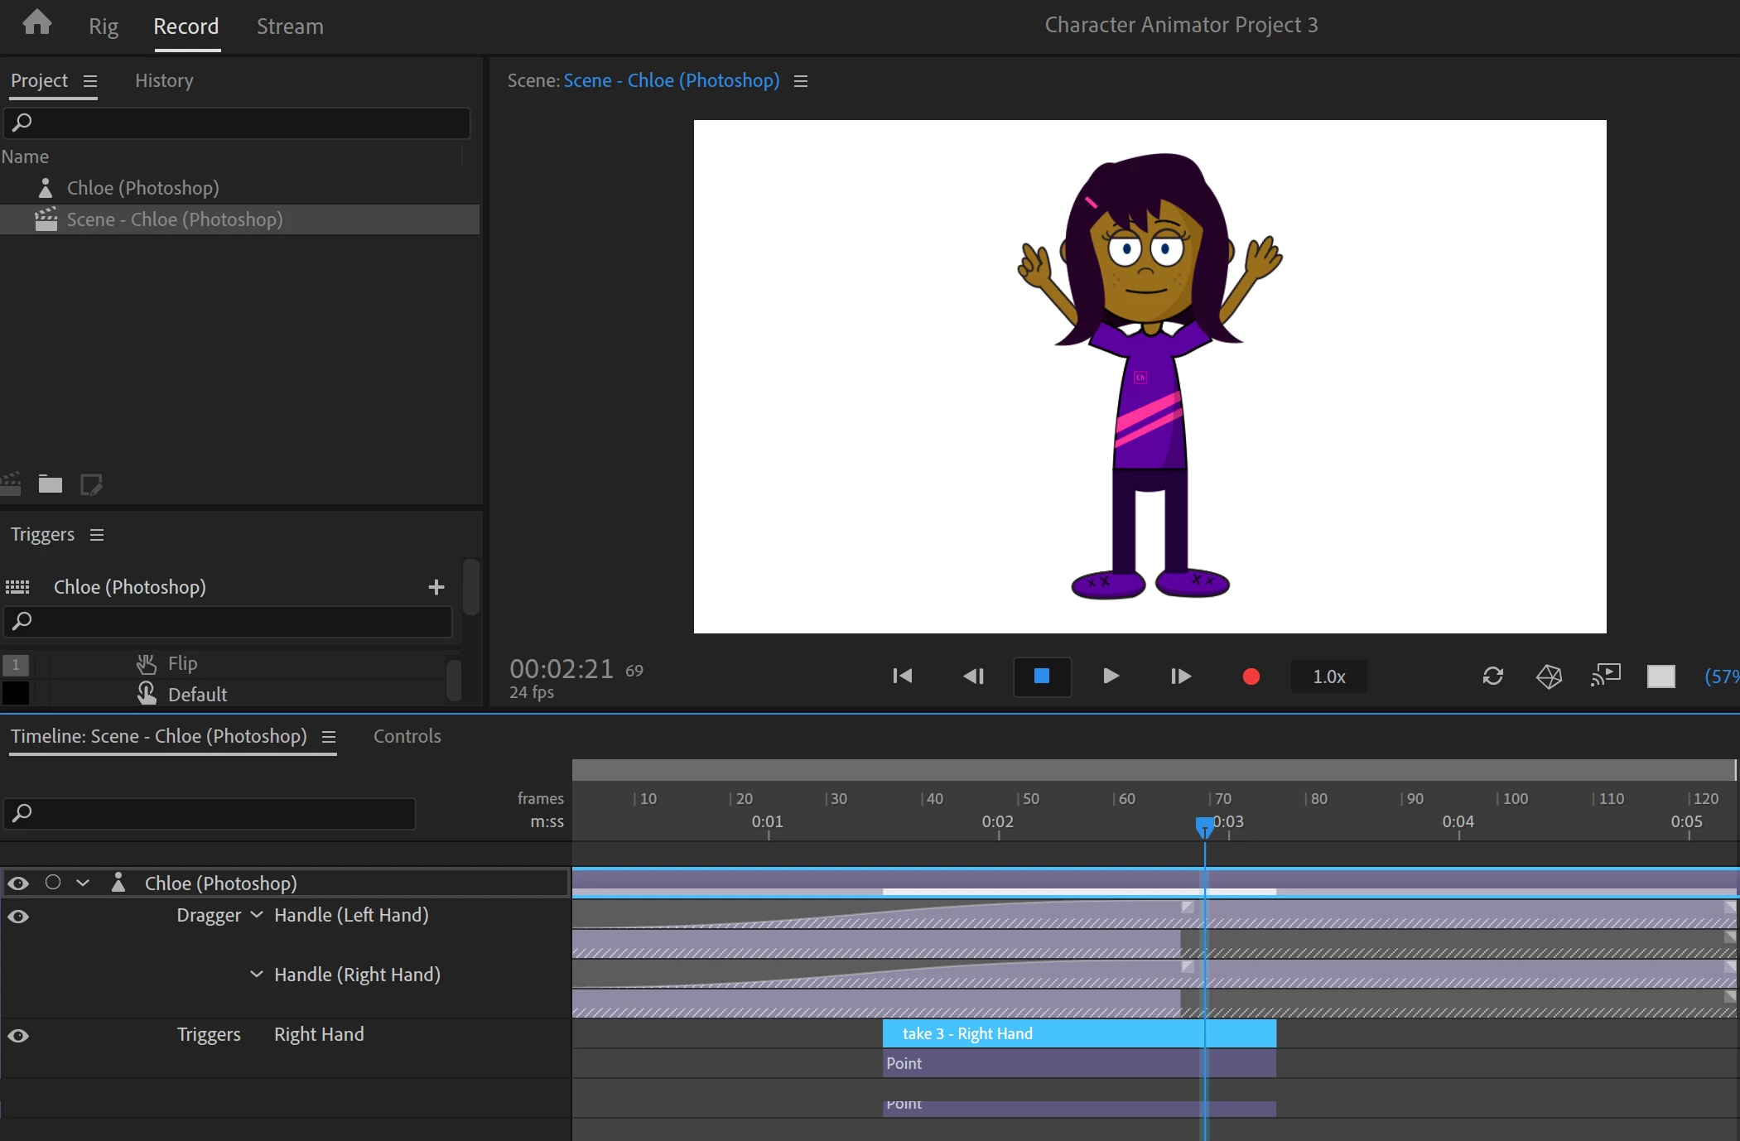Viewport: 1740px width, 1141px height.
Task: Step back one frame
Action: 973,676
